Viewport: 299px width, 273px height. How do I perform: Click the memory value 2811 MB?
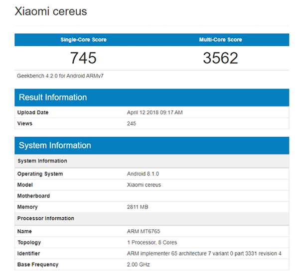[x=138, y=207]
